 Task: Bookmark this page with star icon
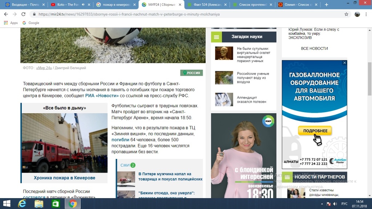point(346,14)
